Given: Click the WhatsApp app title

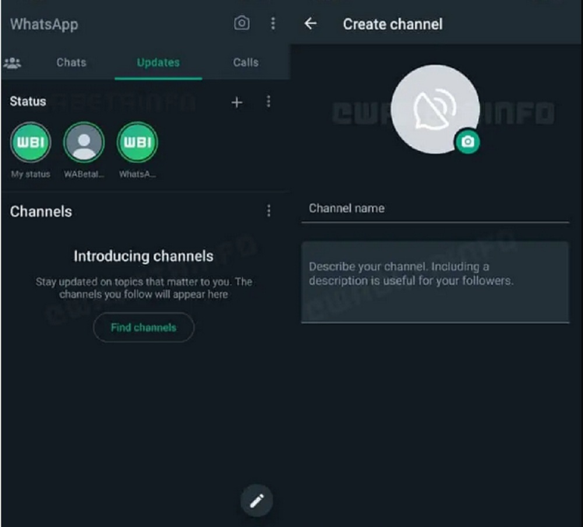Looking at the screenshot, I should [x=44, y=24].
